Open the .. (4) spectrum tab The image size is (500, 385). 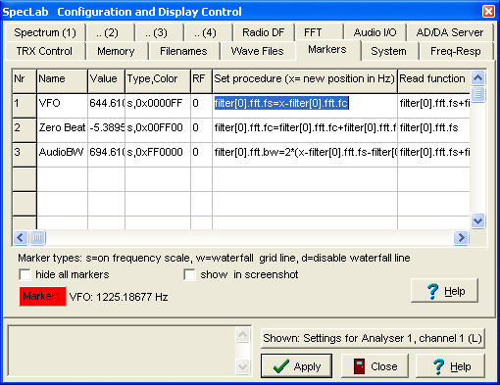pyautogui.click(x=208, y=32)
